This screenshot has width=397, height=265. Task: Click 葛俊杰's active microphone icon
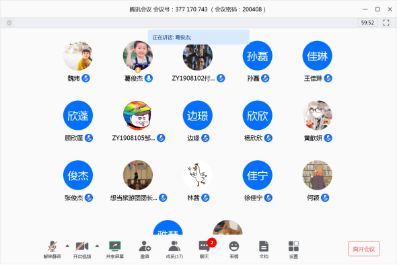pos(149,78)
